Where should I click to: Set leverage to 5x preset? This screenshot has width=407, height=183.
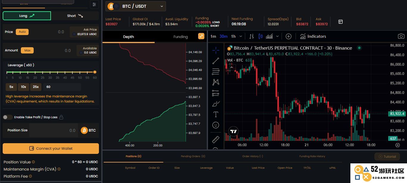[x=11, y=87]
